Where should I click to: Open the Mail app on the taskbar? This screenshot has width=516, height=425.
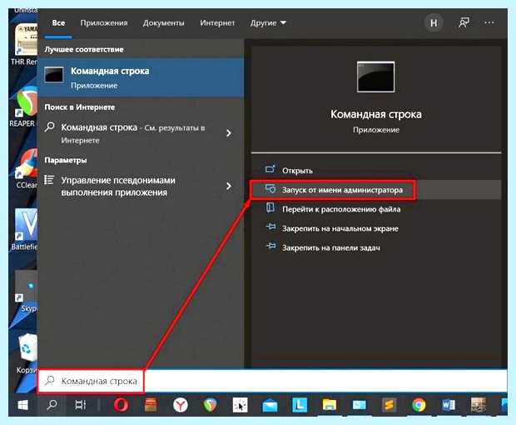coord(270,406)
